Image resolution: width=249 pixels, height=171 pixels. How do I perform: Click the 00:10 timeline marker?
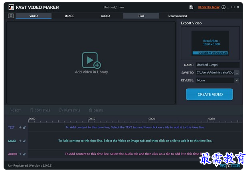point(92,119)
